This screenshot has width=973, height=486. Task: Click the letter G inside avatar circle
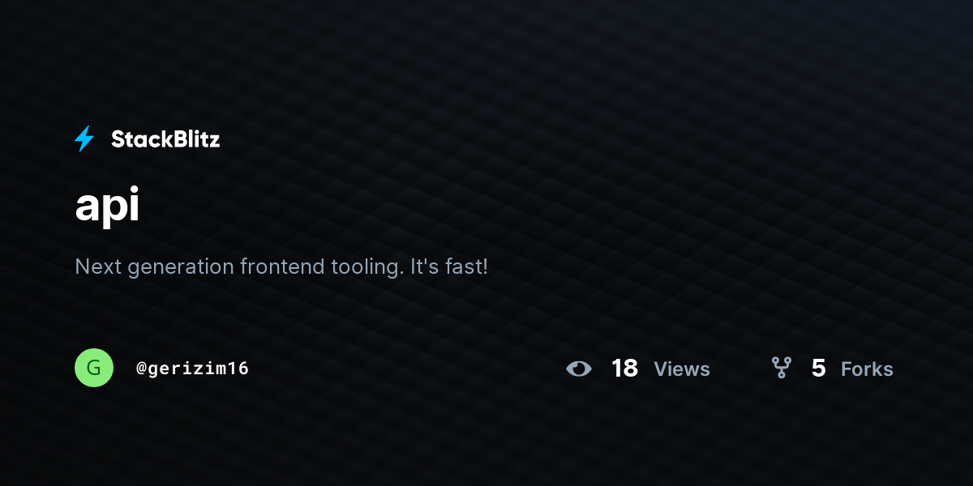[x=94, y=368]
